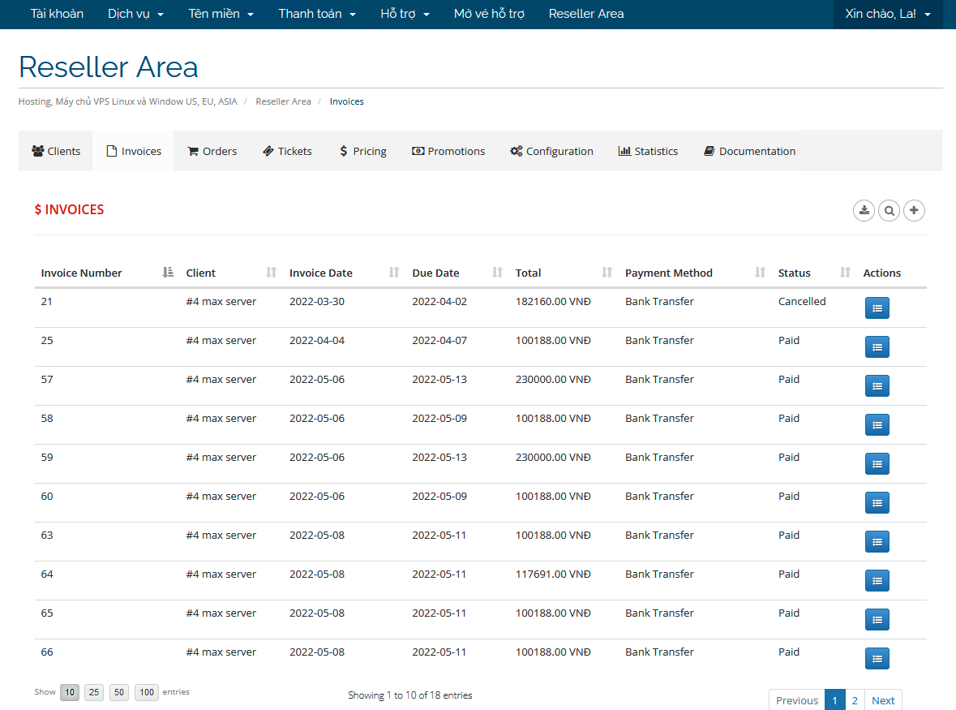This screenshot has height=710, width=956.
Task: Sort table by Total column arrows
Action: point(607,273)
